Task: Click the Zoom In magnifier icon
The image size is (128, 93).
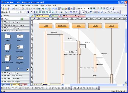Action: click(x=91, y=9)
